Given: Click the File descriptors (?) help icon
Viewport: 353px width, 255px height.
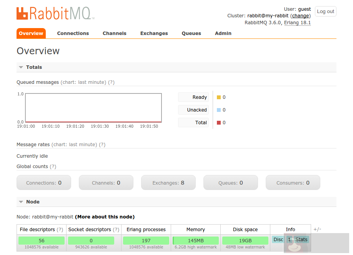Looking at the screenshot, I should click(x=60, y=229).
